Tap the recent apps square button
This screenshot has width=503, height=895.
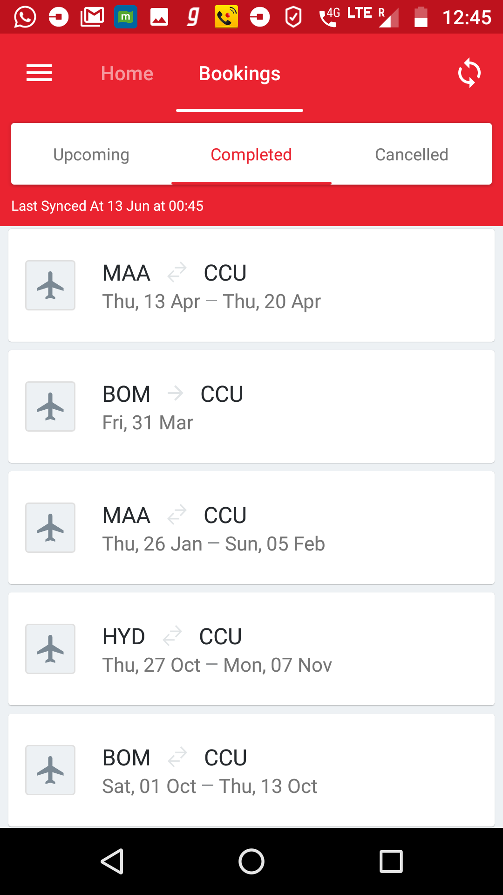[x=391, y=861]
